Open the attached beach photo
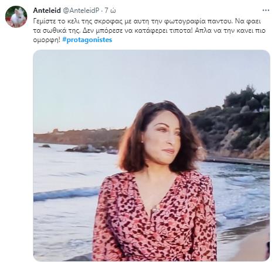 (152, 155)
